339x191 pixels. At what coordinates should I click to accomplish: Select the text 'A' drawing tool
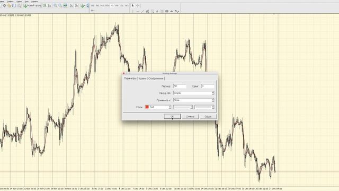157,11
